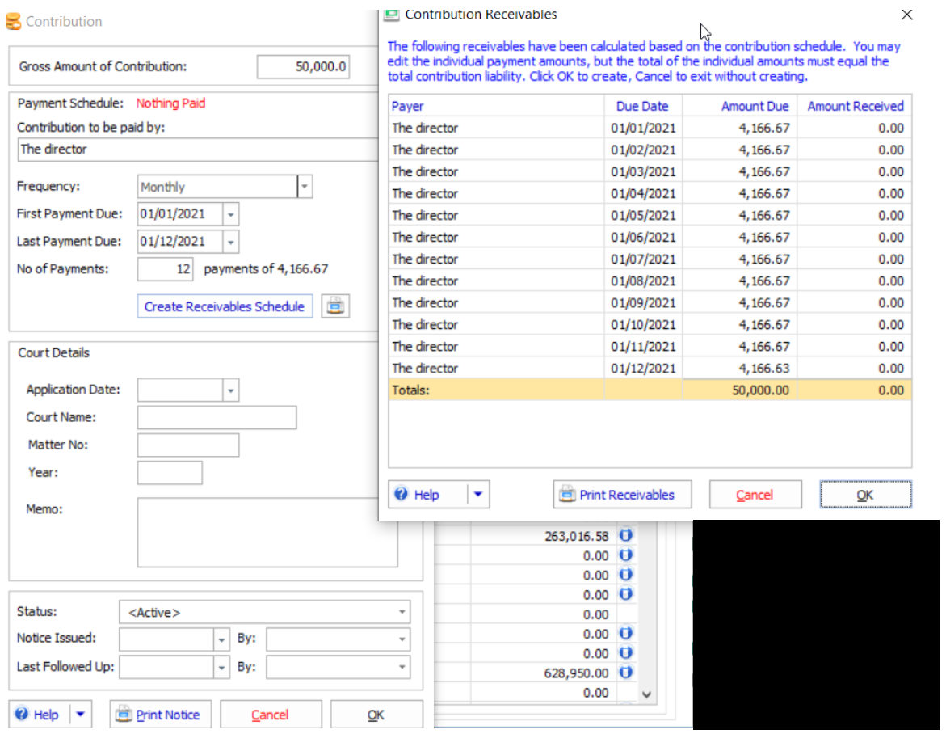Select Amount Due cell for 01/12/2021
The image size is (946, 734).
739,369
